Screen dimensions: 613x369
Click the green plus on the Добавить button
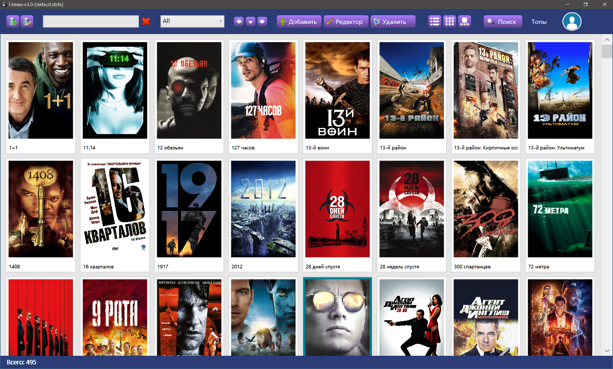(x=283, y=21)
